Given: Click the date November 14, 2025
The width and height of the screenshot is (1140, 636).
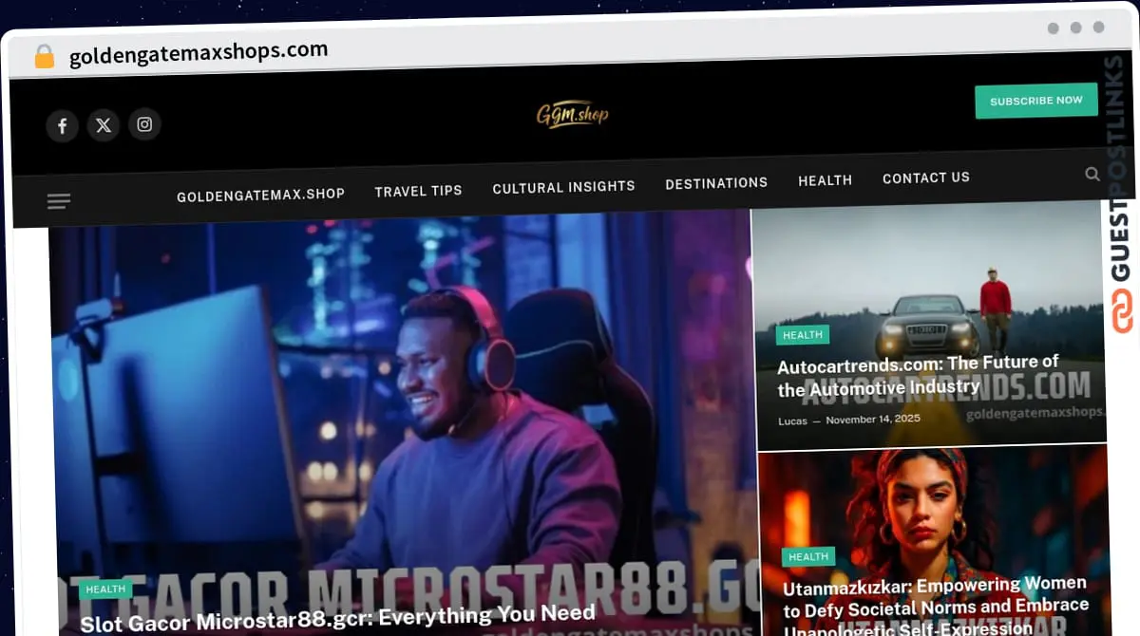Looking at the screenshot, I should click(x=873, y=420).
